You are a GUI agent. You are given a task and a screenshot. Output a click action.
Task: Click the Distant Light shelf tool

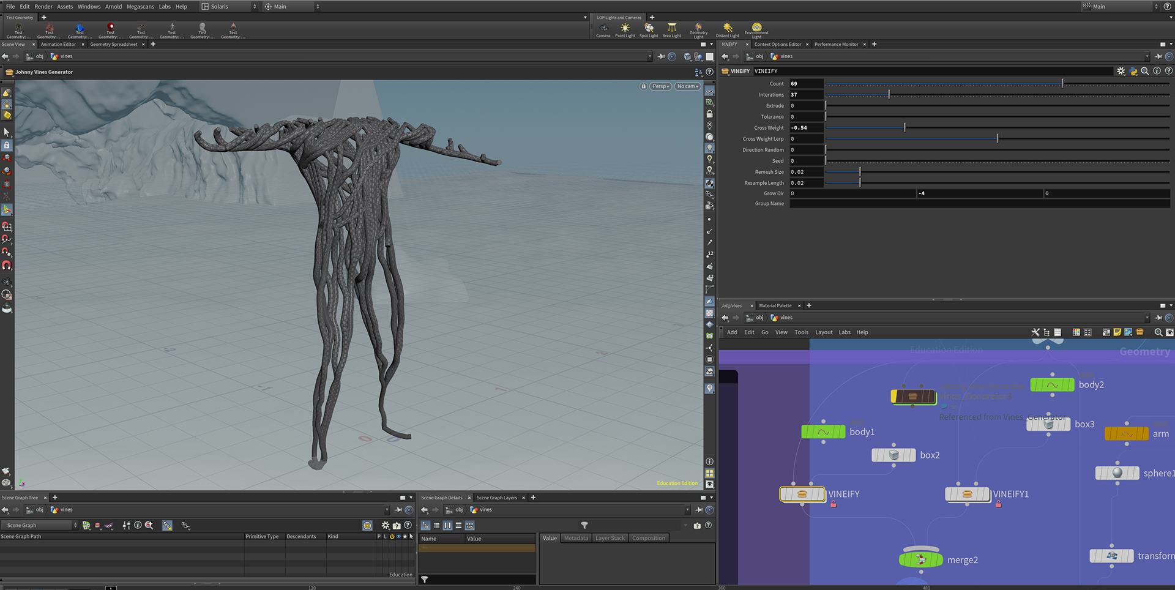(x=728, y=29)
